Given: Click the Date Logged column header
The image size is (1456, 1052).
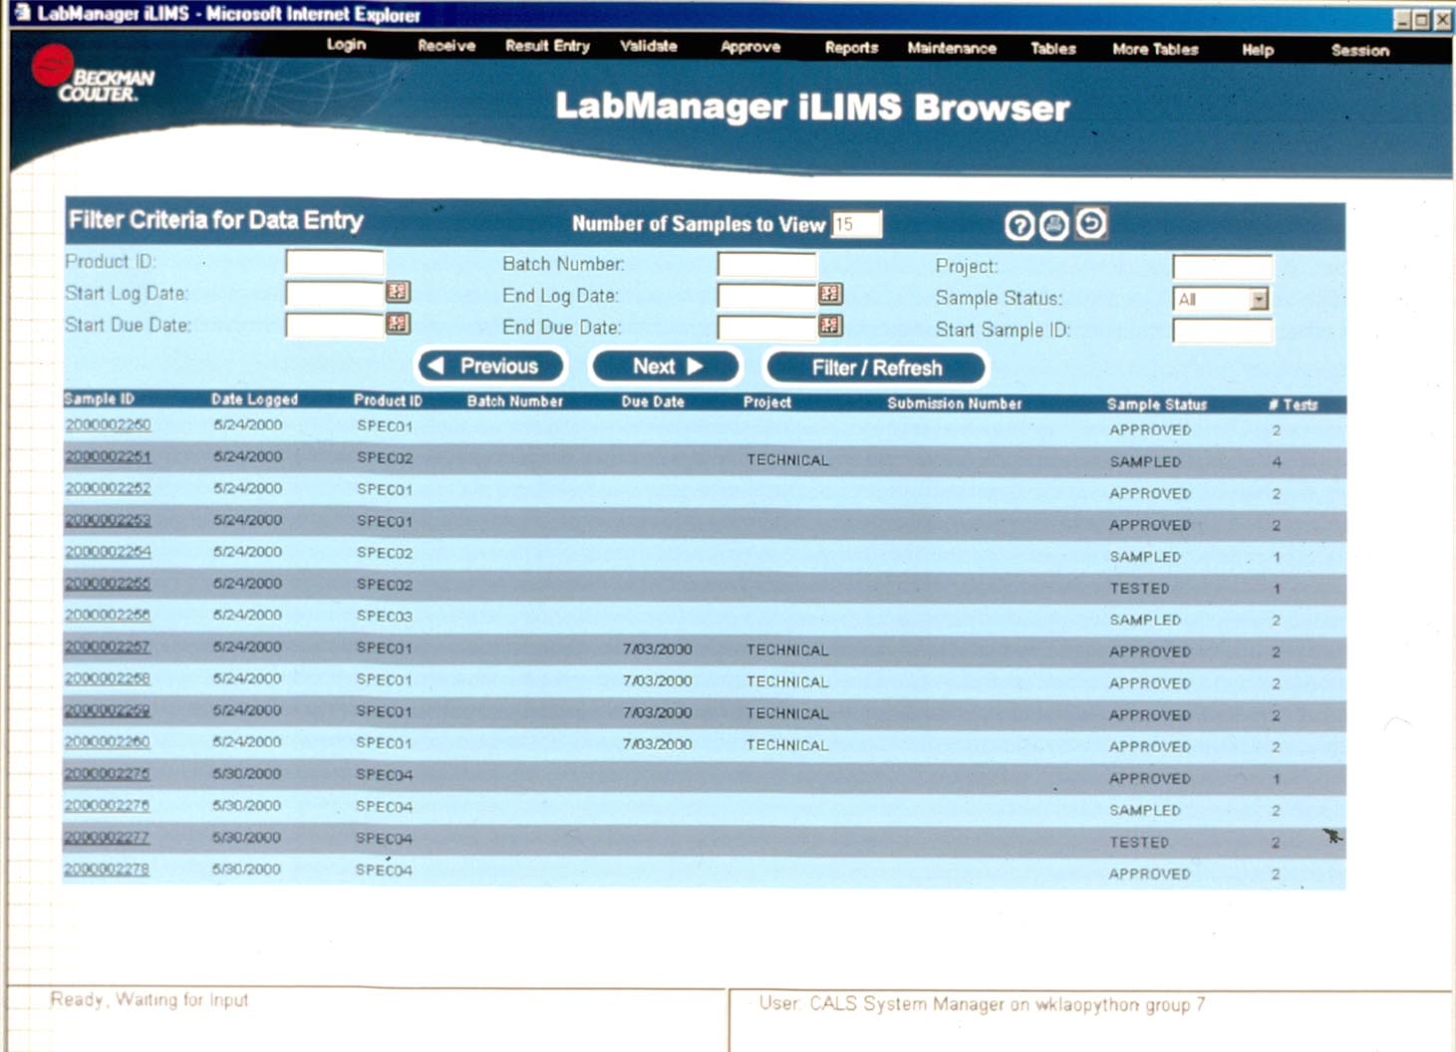Looking at the screenshot, I should [x=254, y=399].
